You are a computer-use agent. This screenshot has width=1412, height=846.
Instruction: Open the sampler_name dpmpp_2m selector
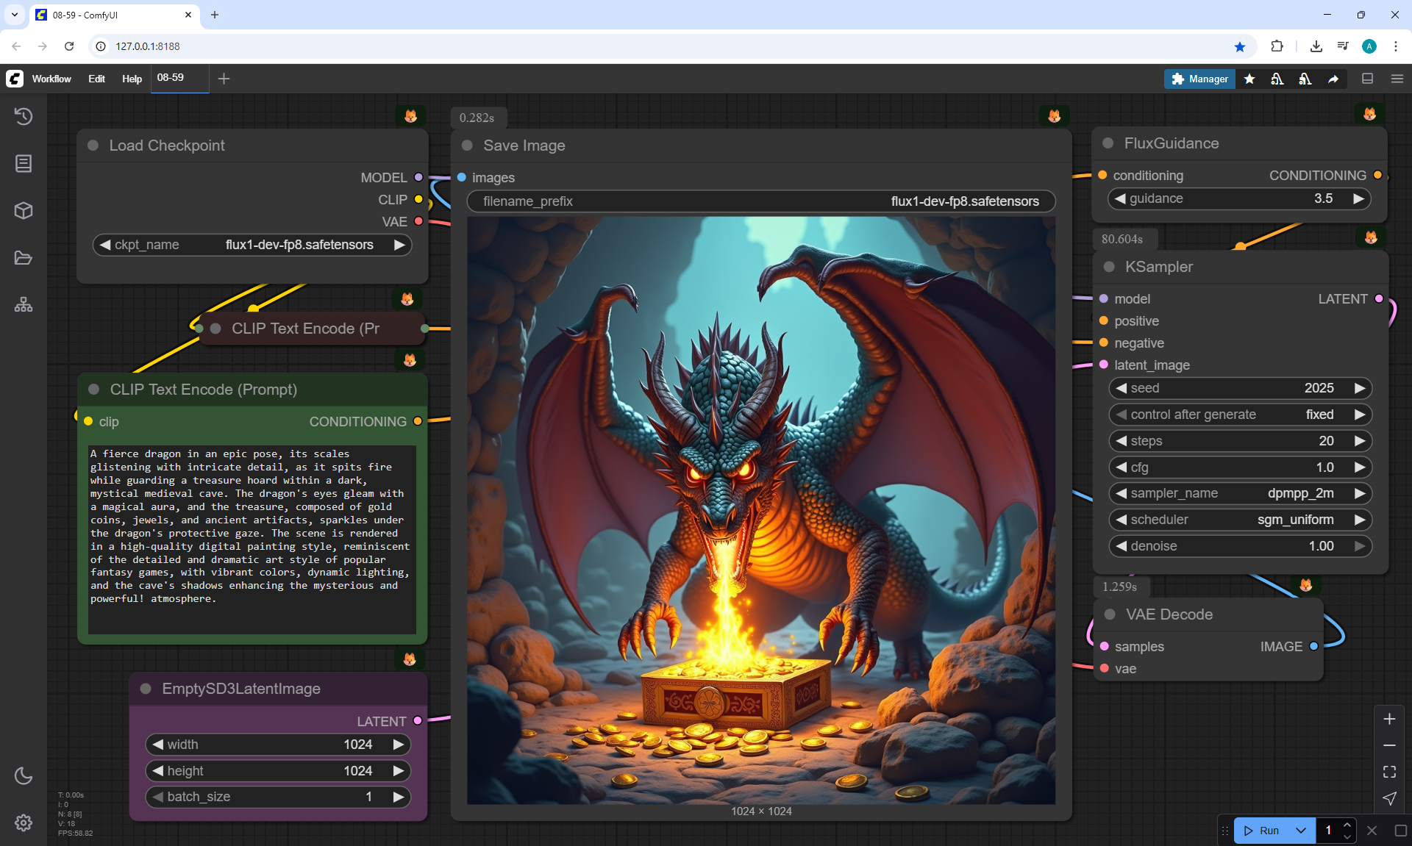[1239, 493]
